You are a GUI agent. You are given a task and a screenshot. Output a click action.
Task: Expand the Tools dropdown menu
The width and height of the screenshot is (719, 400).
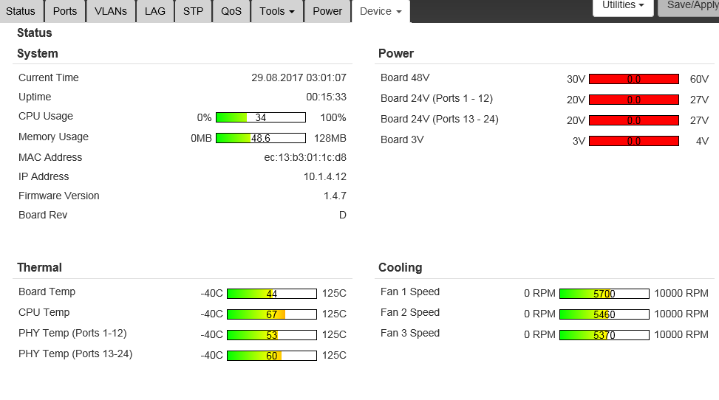277,11
